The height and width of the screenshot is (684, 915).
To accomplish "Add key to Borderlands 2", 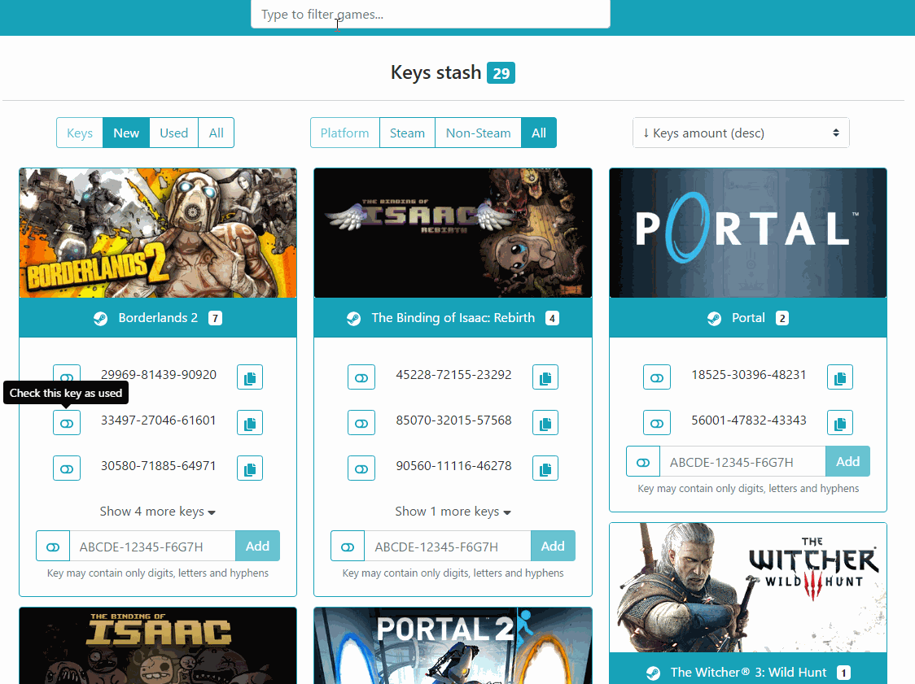I will coord(257,546).
